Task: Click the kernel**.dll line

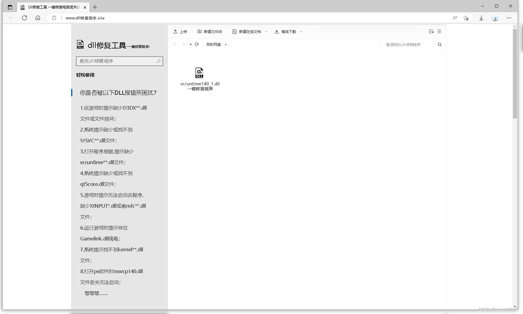Action: coord(112,250)
